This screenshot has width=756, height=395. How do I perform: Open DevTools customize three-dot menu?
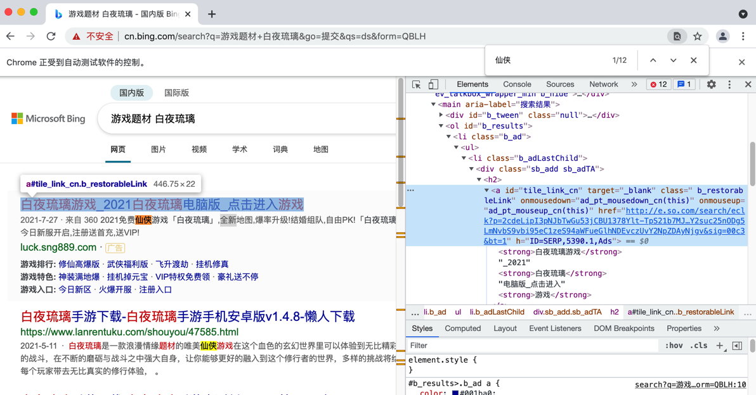tap(729, 84)
